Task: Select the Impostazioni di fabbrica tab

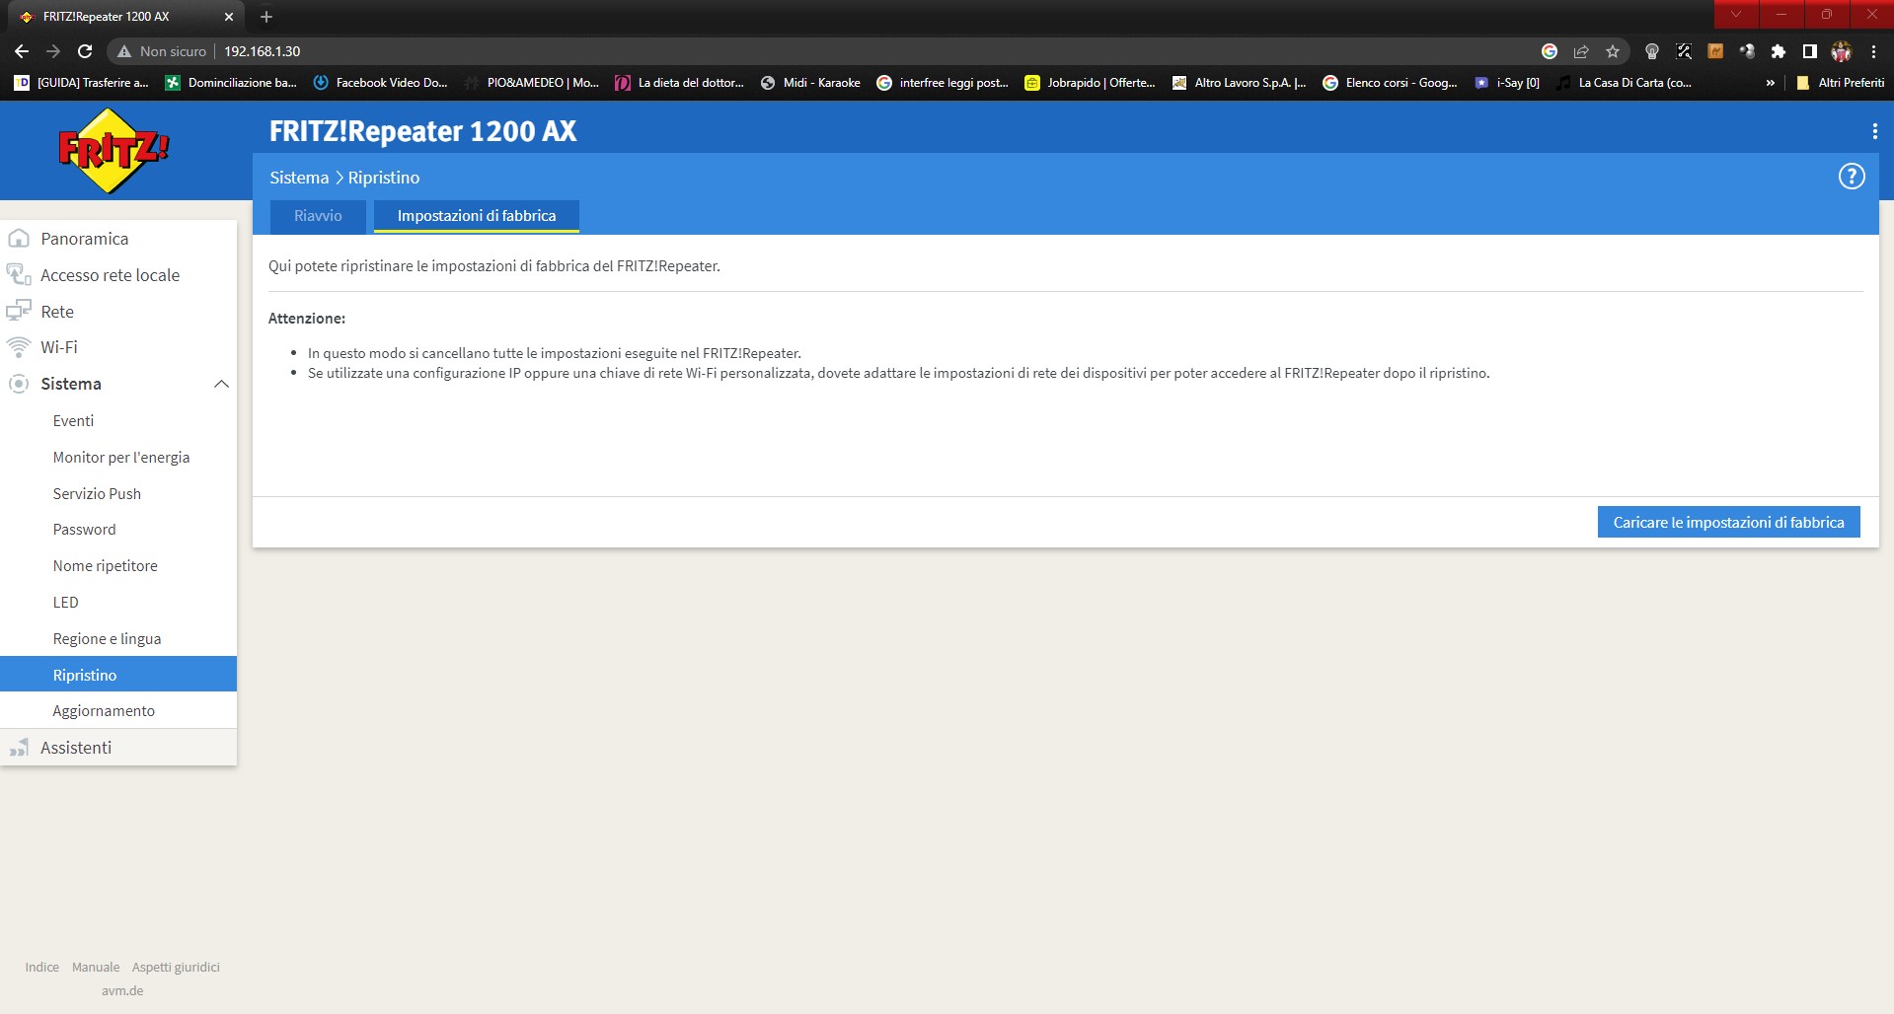Action: click(477, 216)
